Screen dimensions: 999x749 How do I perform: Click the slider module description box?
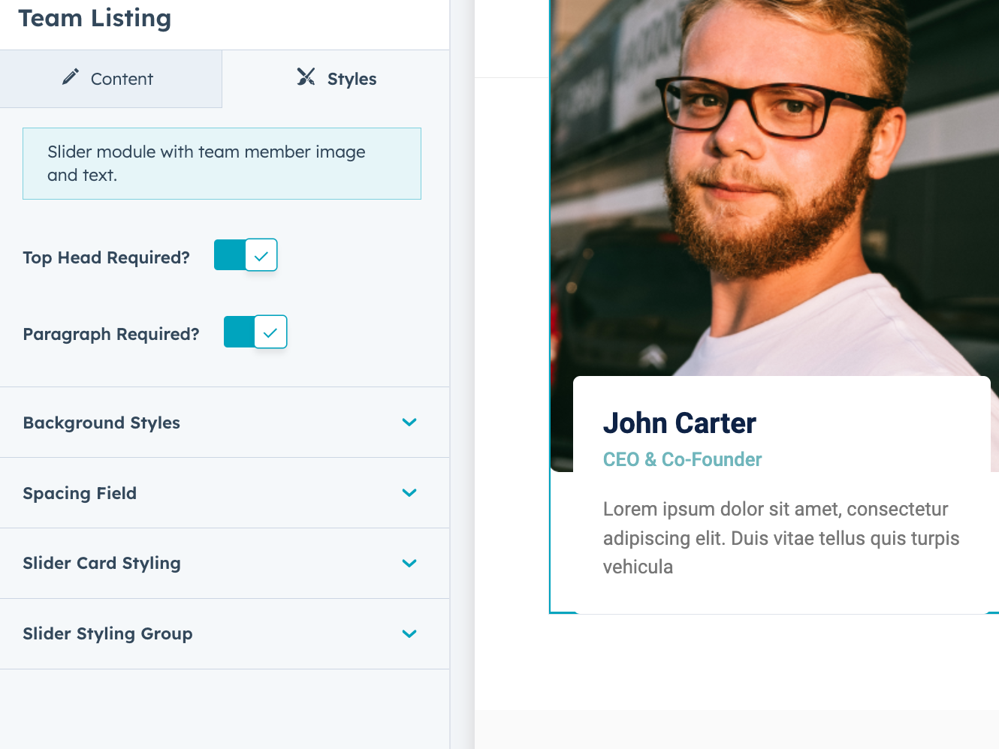pos(222,164)
